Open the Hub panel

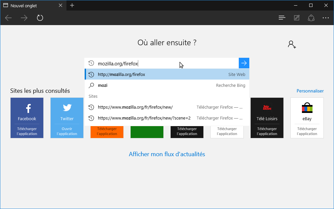(282, 18)
